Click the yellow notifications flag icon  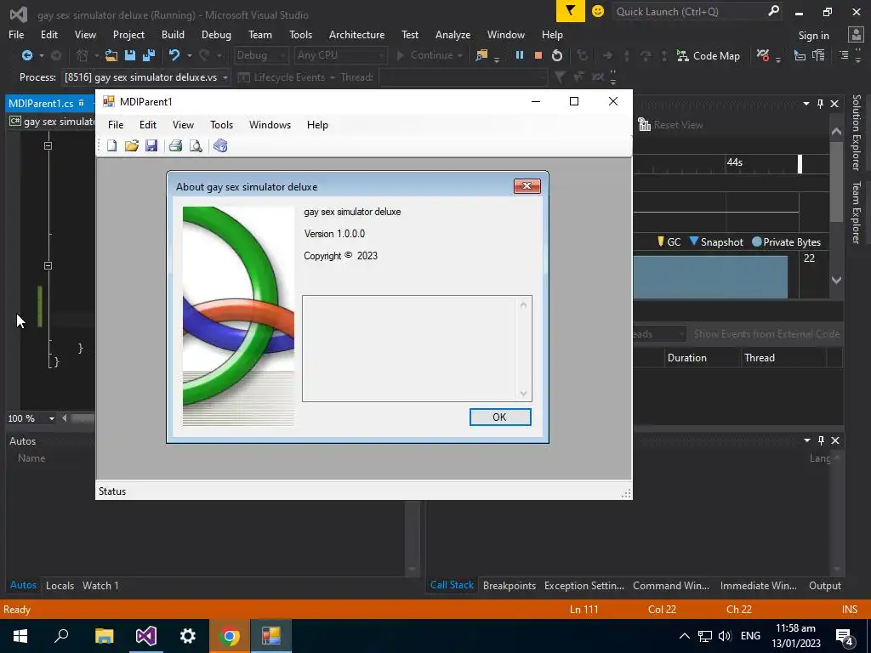pyautogui.click(x=571, y=11)
